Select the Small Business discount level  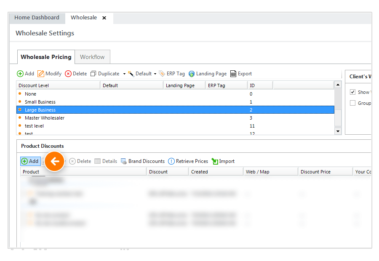(175, 102)
